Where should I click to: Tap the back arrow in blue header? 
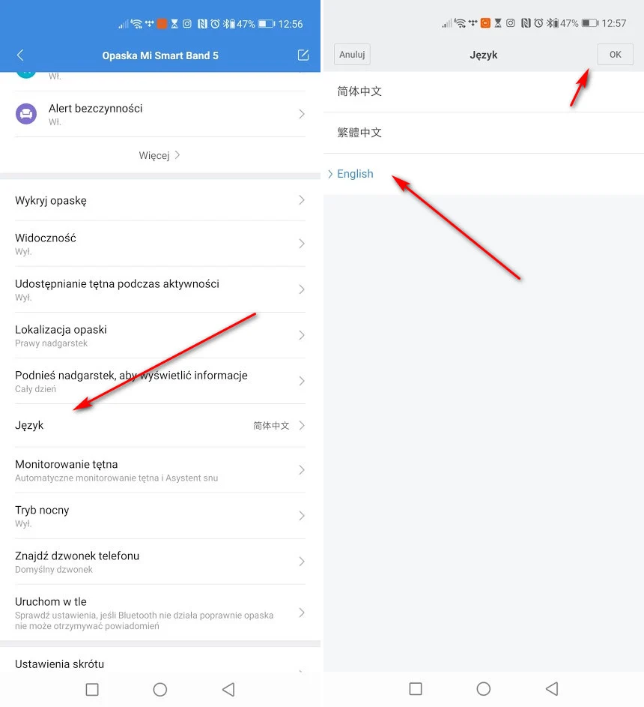(19, 55)
